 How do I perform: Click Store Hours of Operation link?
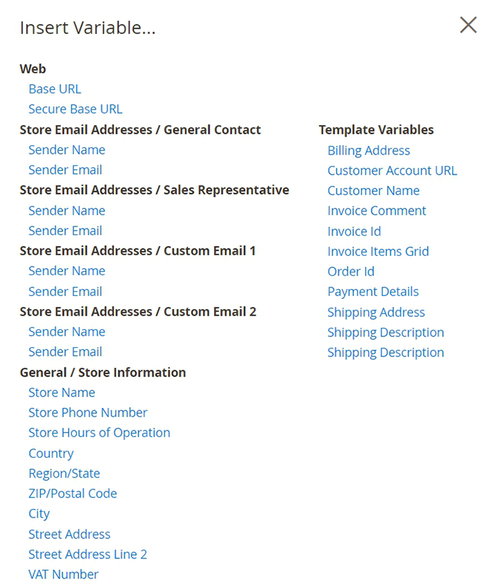pos(99,433)
